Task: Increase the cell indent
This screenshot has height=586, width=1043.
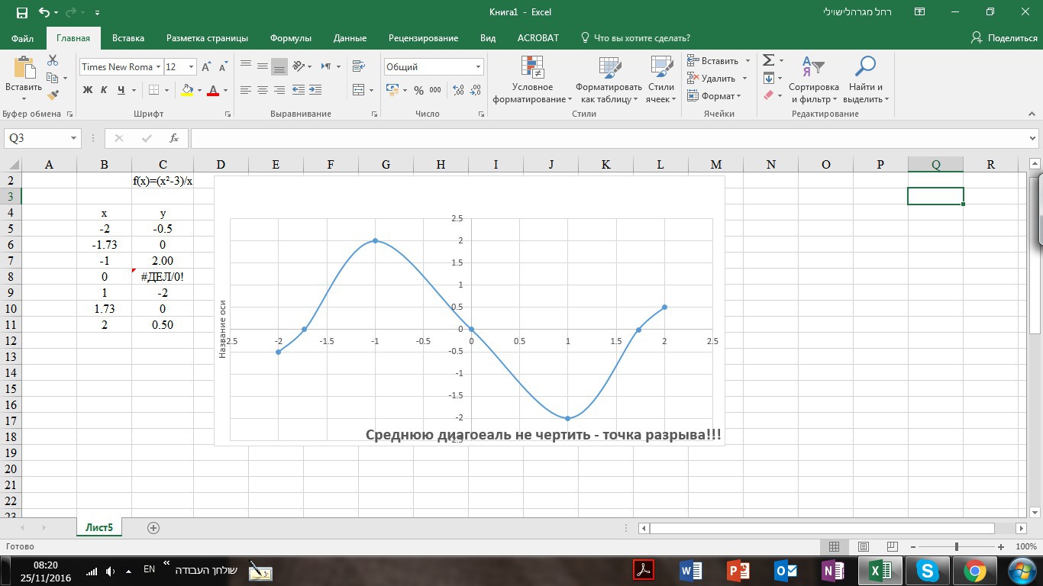Action: [x=315, y=90]
